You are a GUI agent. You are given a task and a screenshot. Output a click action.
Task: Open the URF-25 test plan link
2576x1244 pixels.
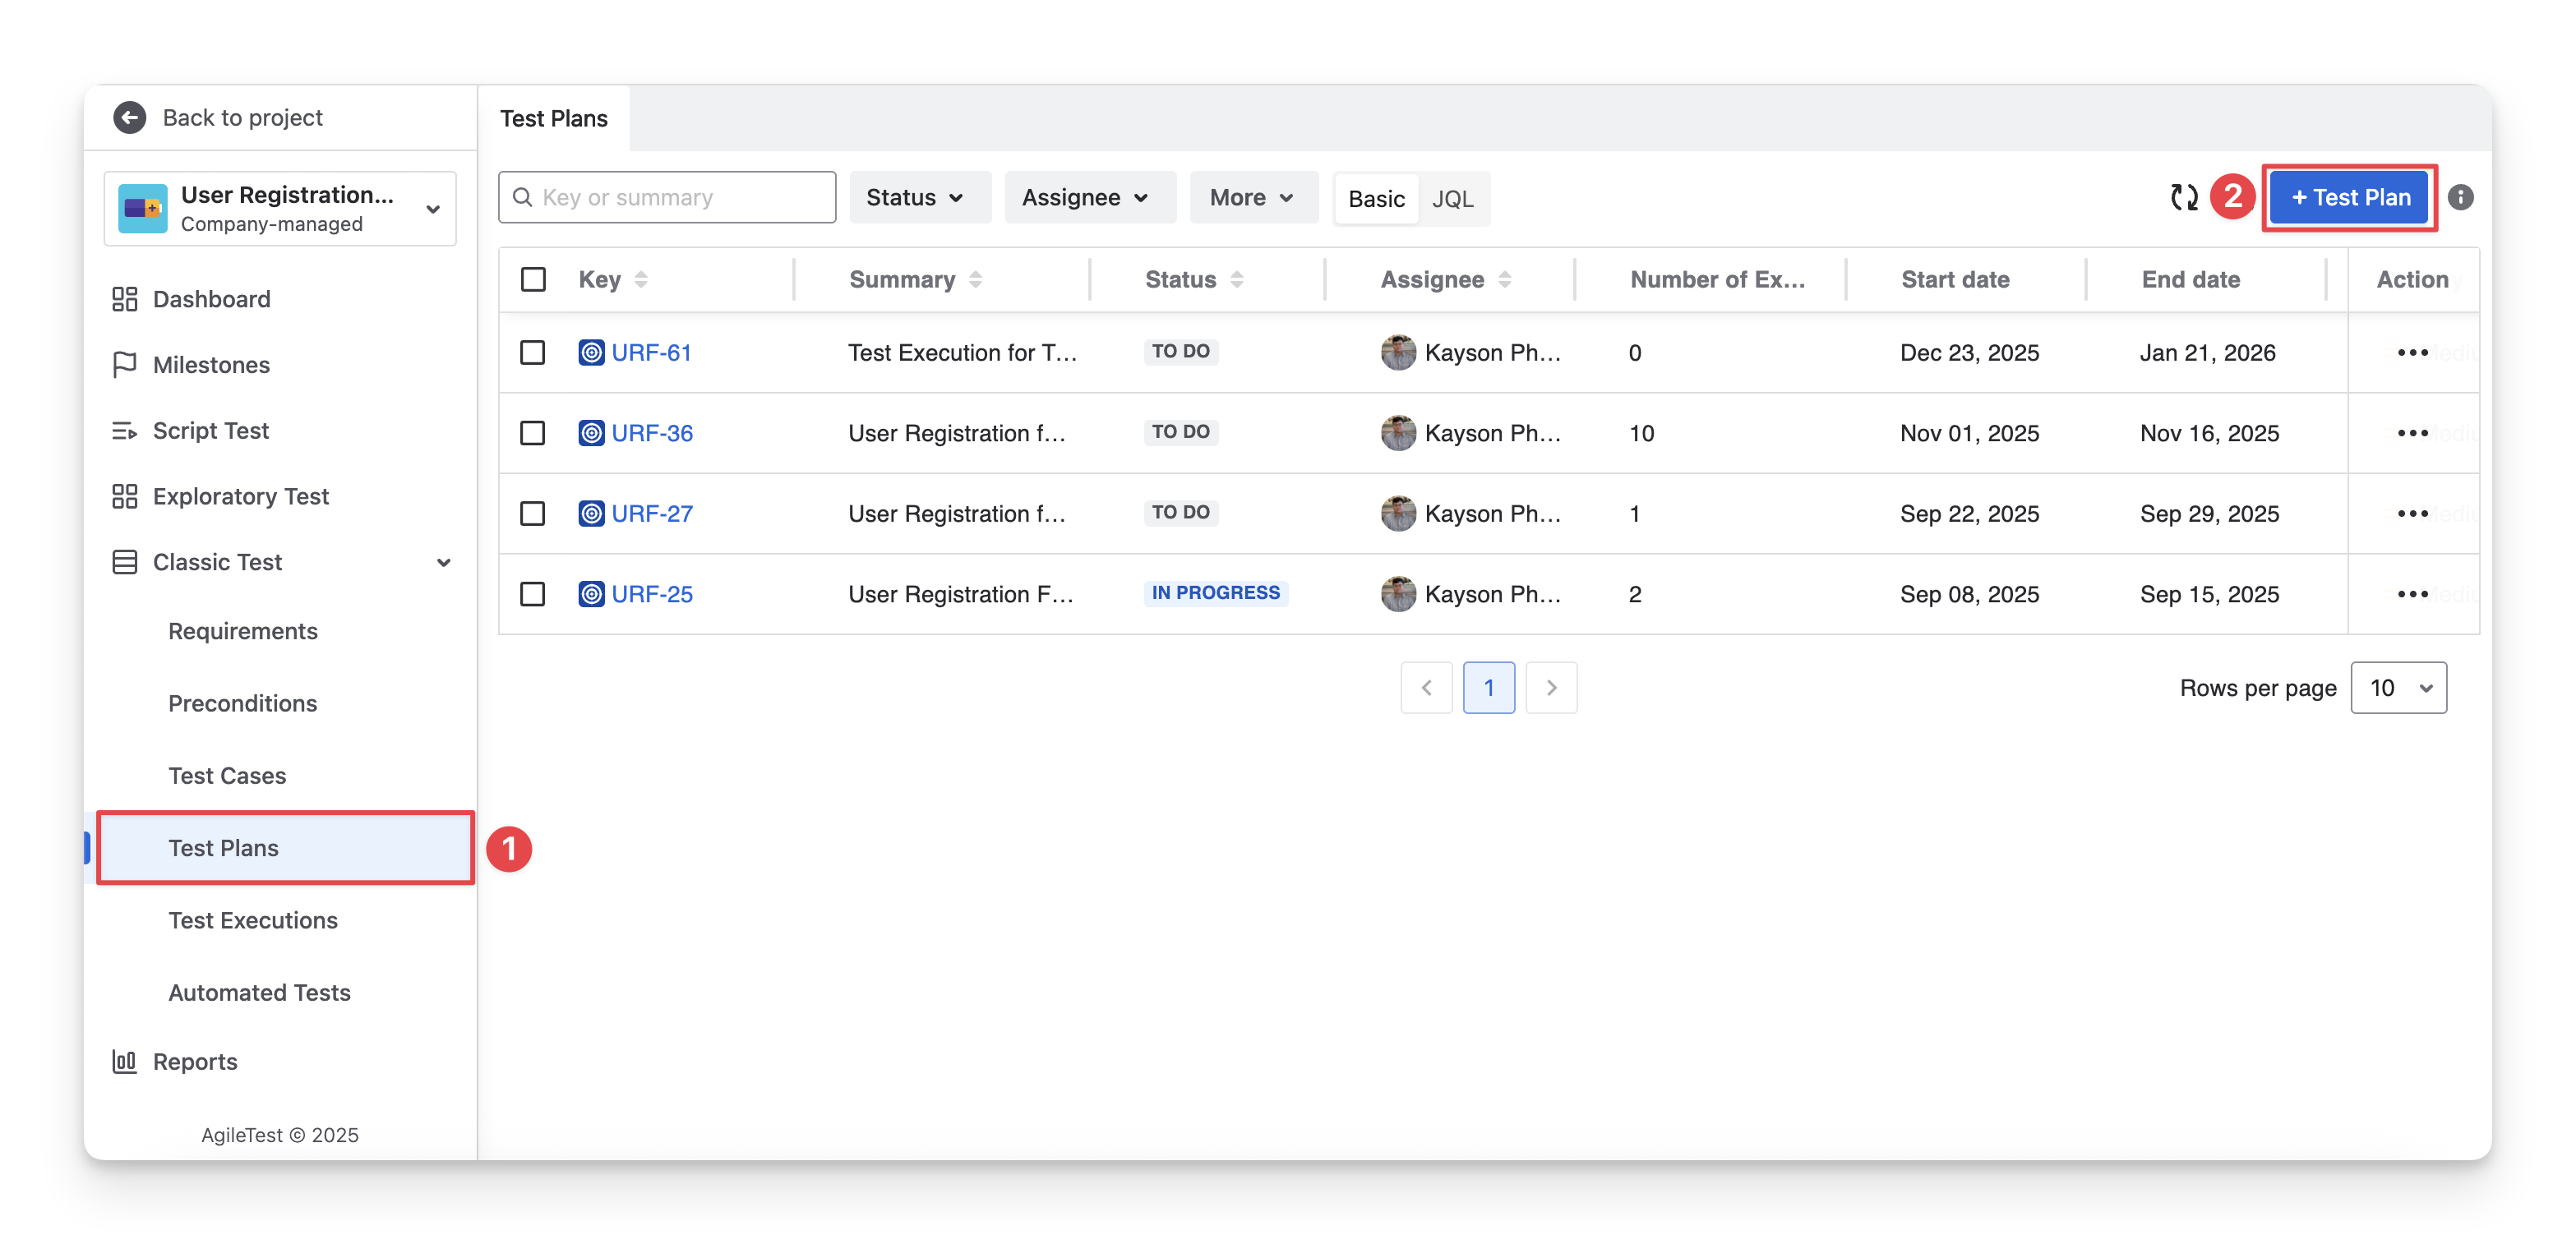[x=651, y=594]
